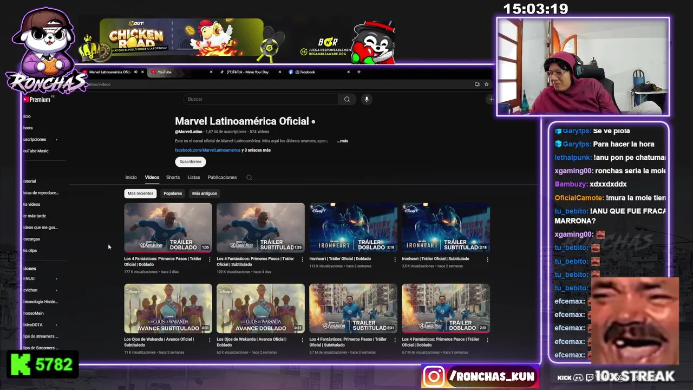The image size is (693, 390).
Task: Expand channel description with ...más
Action: tap(342, 141)
